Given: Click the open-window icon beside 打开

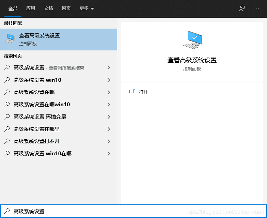Looking at the screenshot, I should click(x=132, y=91).
